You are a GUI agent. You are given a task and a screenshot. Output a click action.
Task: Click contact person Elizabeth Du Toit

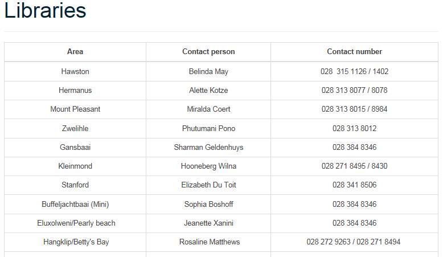pos(208,185)
